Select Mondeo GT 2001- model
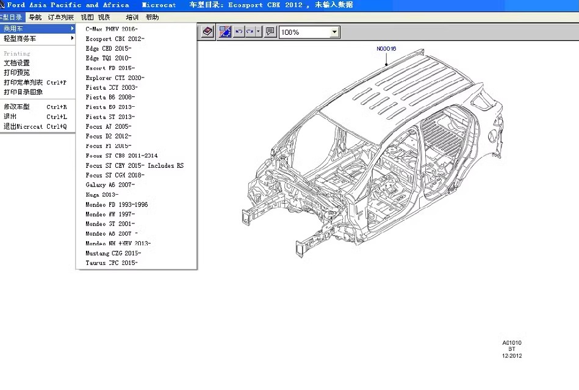The height and width of the screenshot is (390, 579). point(136,224)
